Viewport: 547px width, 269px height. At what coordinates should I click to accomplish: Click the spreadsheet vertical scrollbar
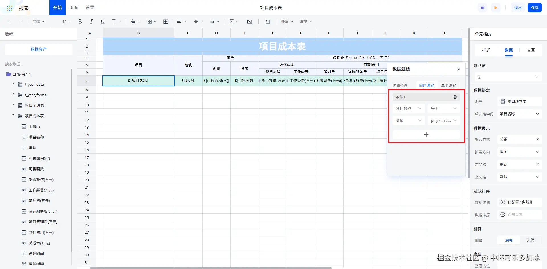point(468,102)
